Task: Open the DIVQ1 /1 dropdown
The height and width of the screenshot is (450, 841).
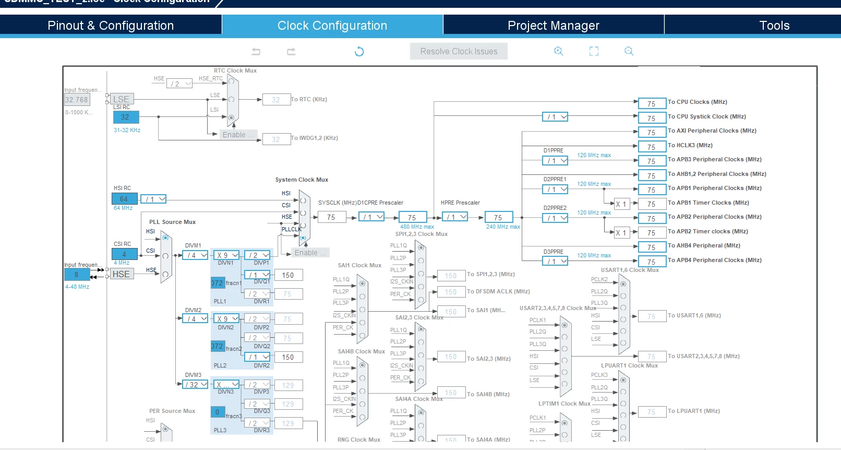Action: point(257,275)
